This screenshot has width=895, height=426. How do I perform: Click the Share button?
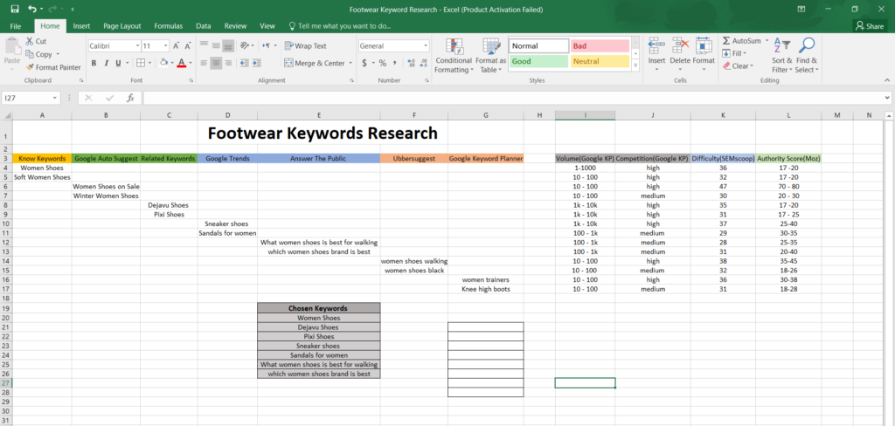pyautogui.click(x=870, y=26)
